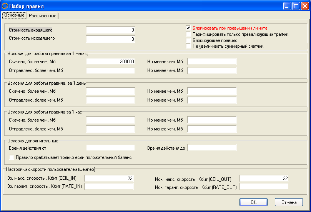Maximize the Набор правил window
Image resolution: width=311 pixels, height=212 pixels.
296,6
